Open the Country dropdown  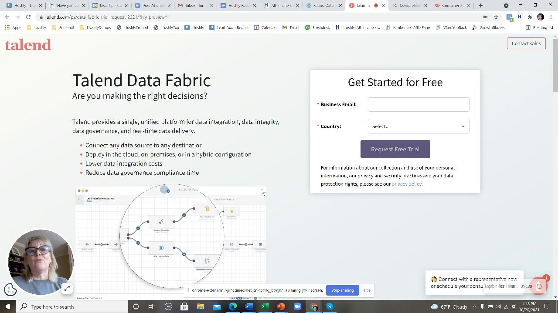(418, 127)
